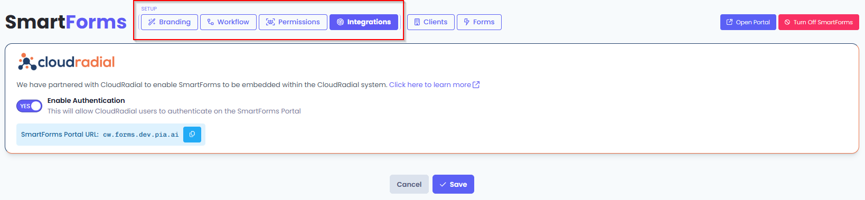This screenshot has height=200, width=865.
Task: Click the cw.forms.dev.pia.ai portal URL text
Action: (141, 135)
